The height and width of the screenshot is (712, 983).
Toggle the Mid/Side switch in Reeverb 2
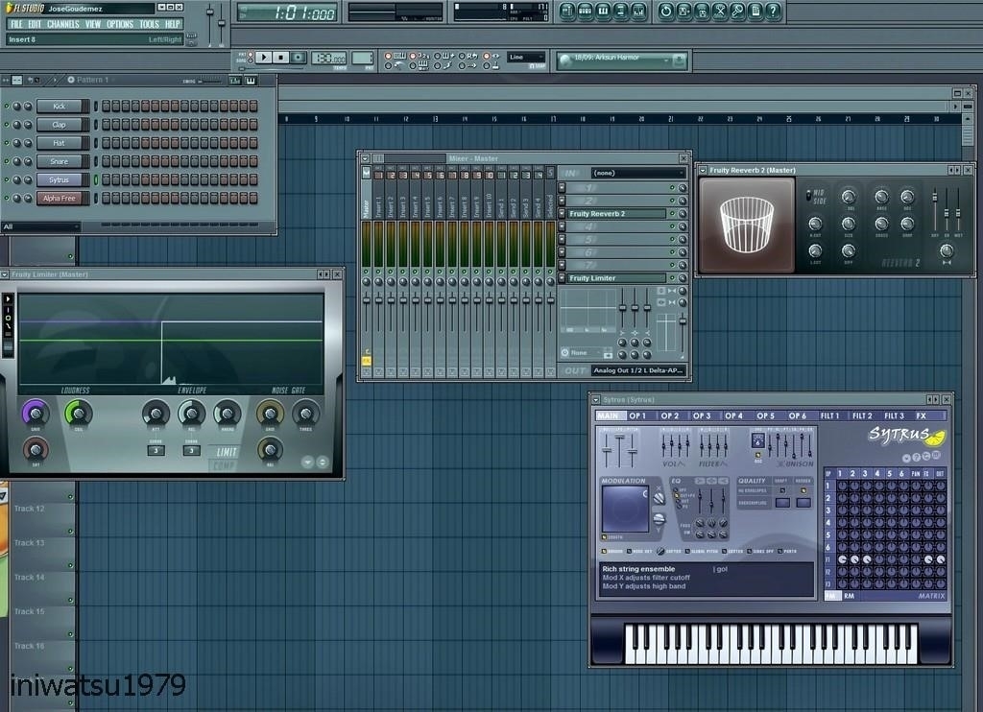[807, 196]
